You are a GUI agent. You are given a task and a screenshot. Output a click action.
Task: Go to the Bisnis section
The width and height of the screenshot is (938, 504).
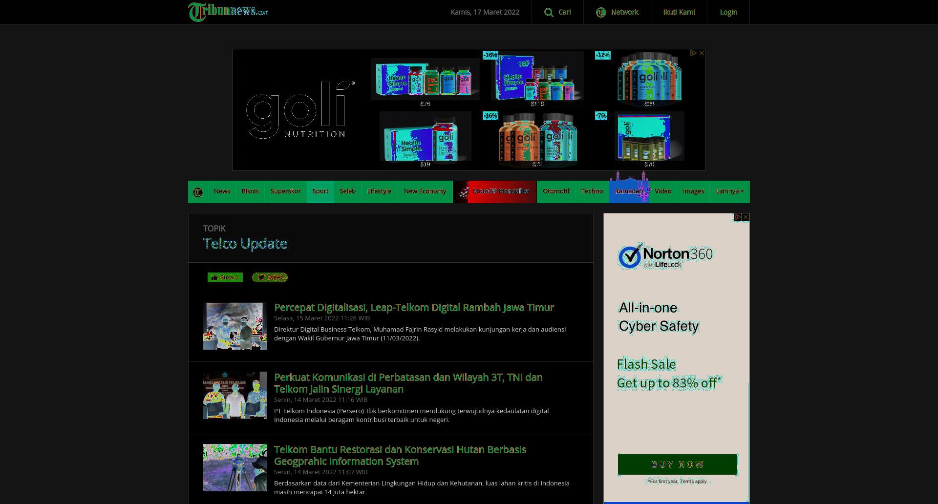[x=250, y=191]
